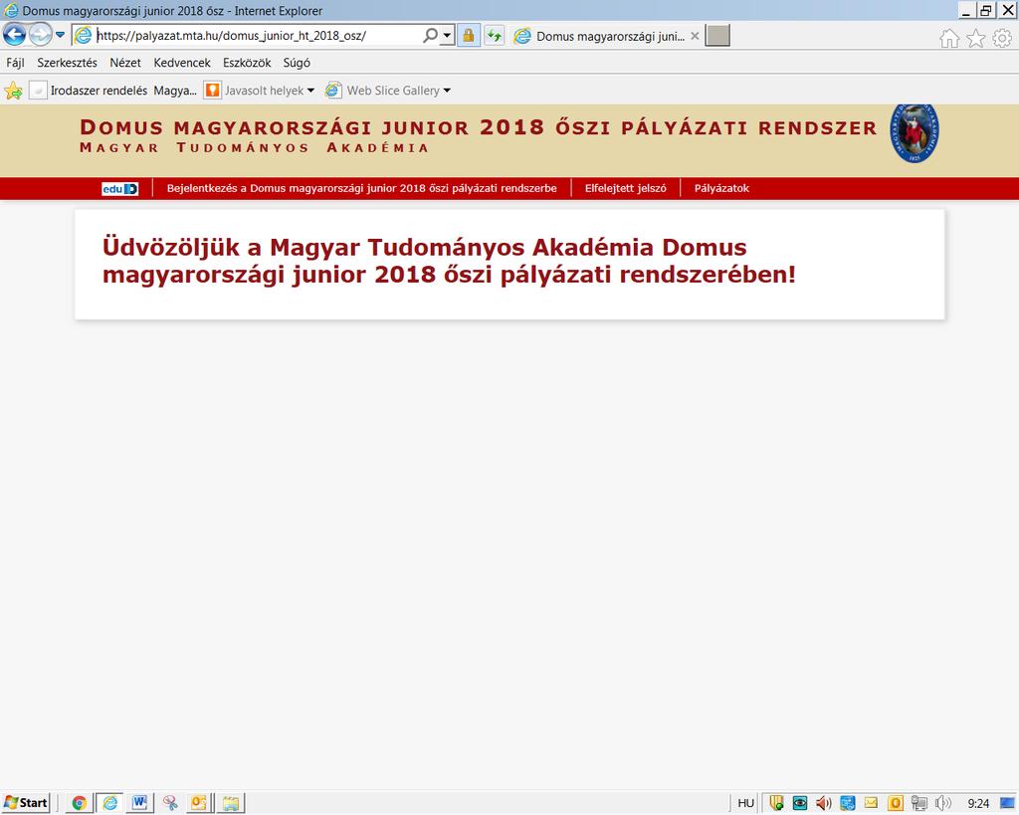Click the Home page icon

(x=949, y=39)
